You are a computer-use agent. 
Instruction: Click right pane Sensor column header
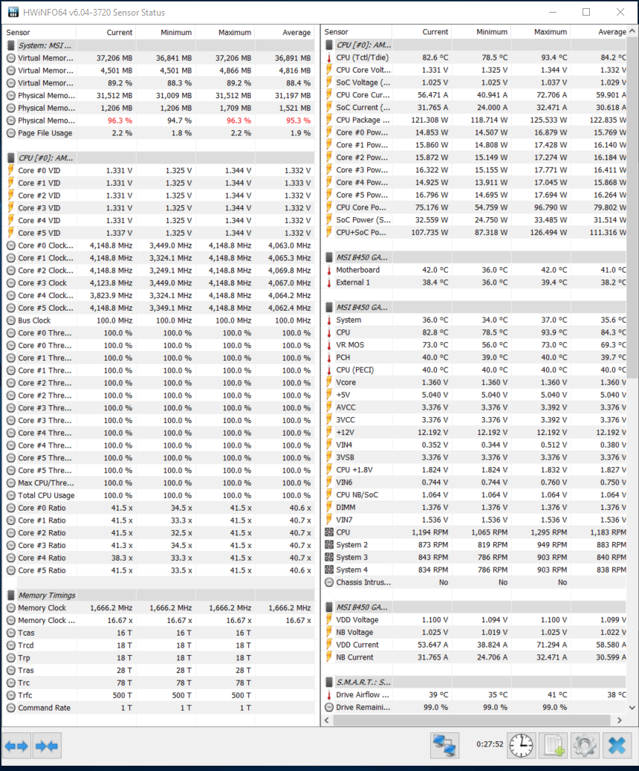[x=357, y=31]
